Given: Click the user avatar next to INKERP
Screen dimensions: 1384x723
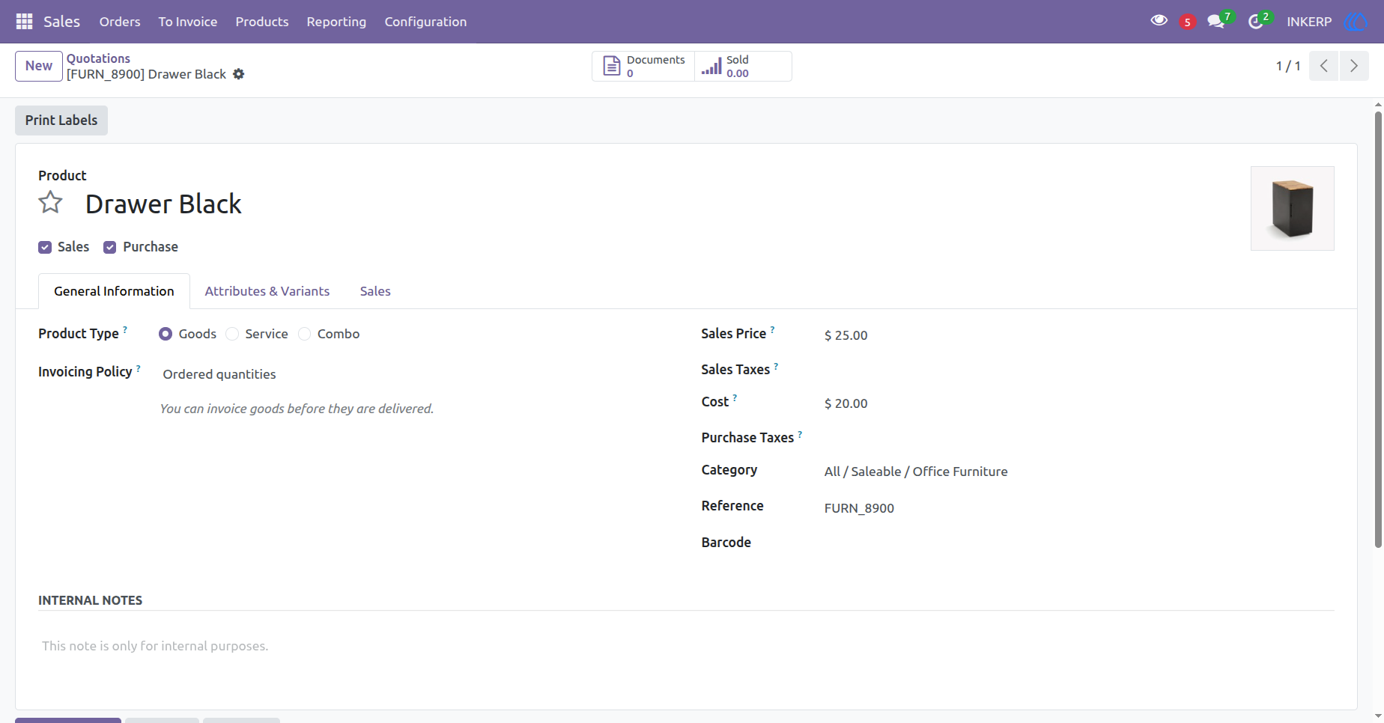Looking at the screenshot, I should coord(1356,22).
